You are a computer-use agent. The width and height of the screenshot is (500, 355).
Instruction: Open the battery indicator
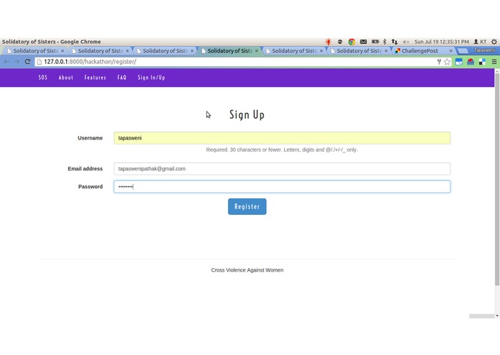[x=376, y=42]
